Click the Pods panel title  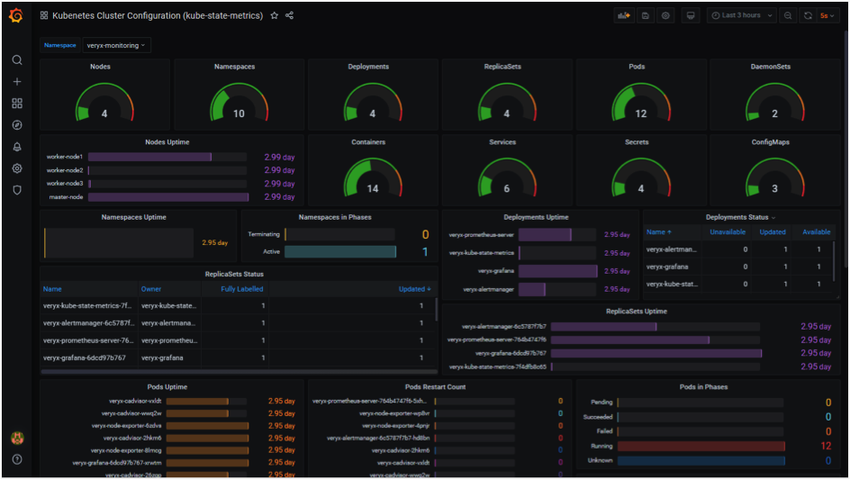(x=637, y=66)
